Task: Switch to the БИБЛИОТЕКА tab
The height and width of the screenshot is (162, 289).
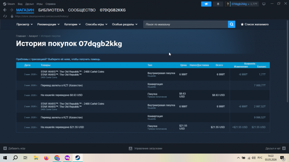Action: click(x=51, y=10)
